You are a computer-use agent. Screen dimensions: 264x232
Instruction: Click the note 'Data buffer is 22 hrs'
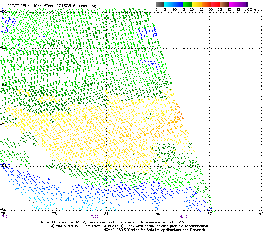73,226
